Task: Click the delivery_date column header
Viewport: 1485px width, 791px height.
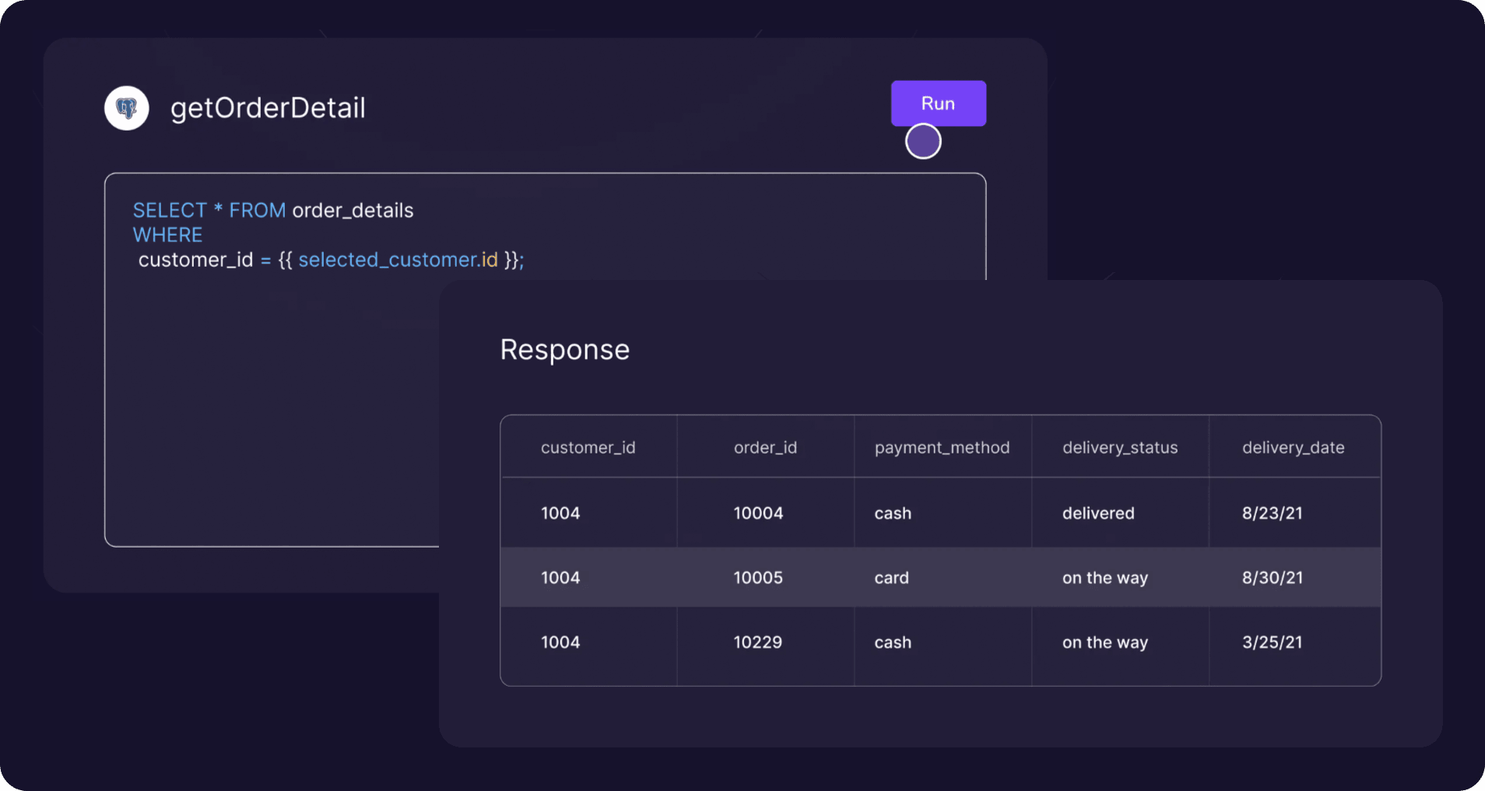Action: 1293,447
